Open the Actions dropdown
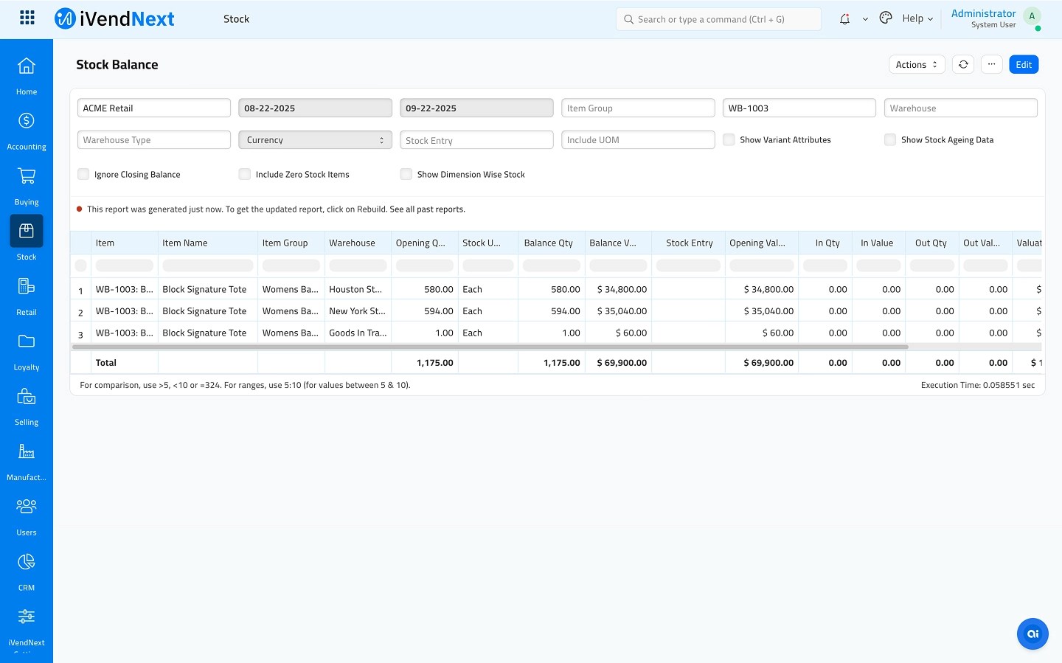Image resolution: width=1062 pixels, height=663 pixels. coord(917,65)
